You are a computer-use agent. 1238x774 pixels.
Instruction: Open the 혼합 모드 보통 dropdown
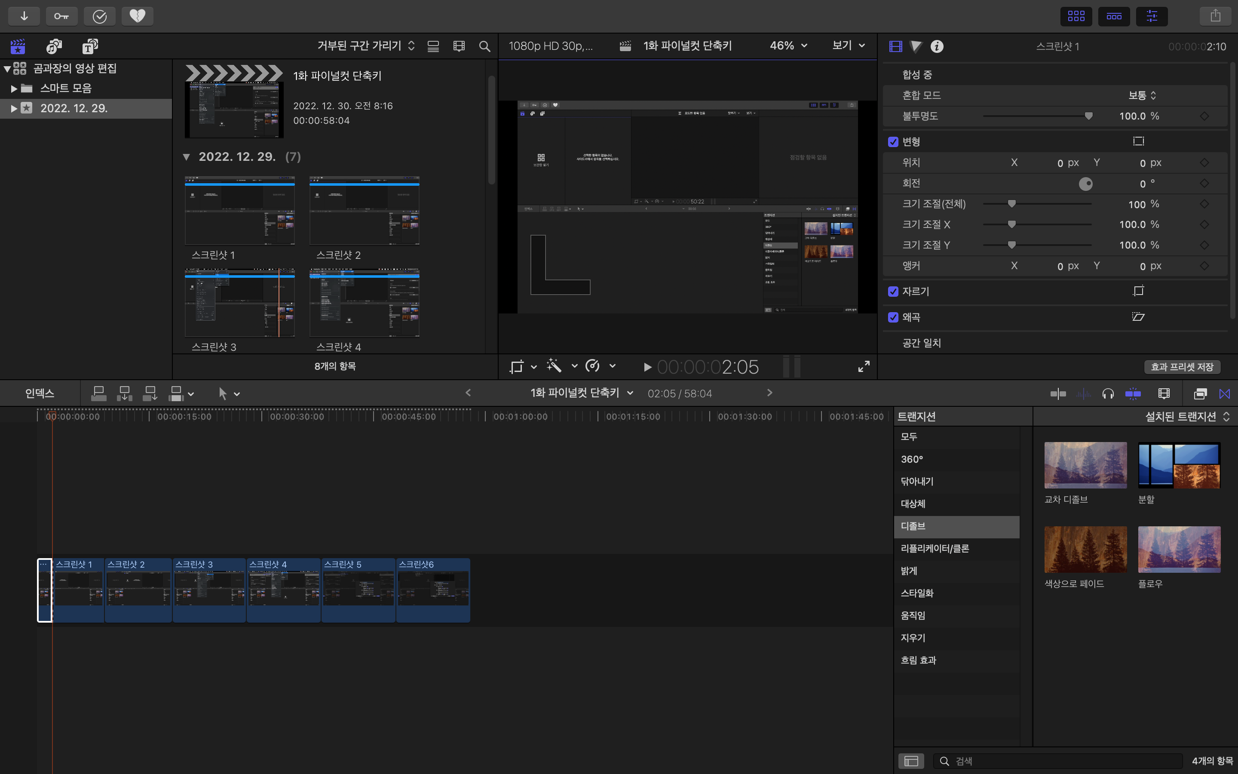coord(1142,95)
